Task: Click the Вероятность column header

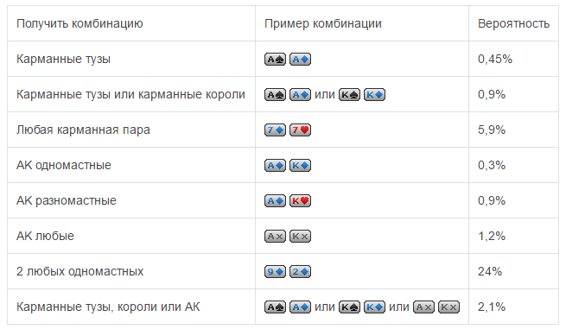Action: (x=513, y=23)
